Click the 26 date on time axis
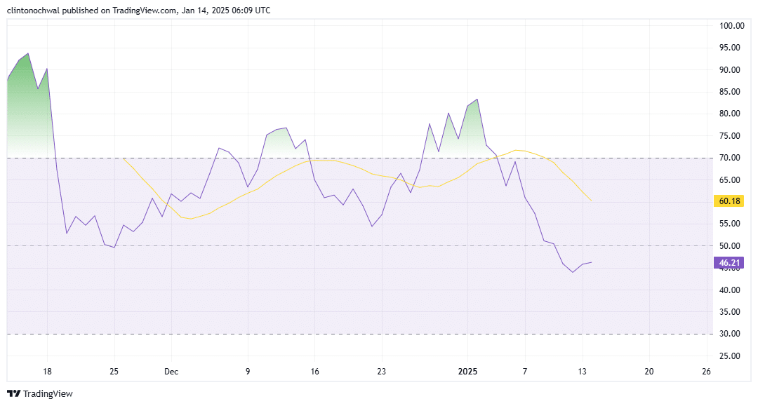The width and height of the screenshot is (758, 406). pos(706,371)
